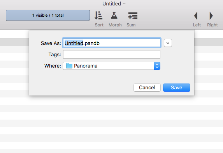Click the Sort toolbar icon
This screenshot has height=153, width=223.
(x=98, y=16)
